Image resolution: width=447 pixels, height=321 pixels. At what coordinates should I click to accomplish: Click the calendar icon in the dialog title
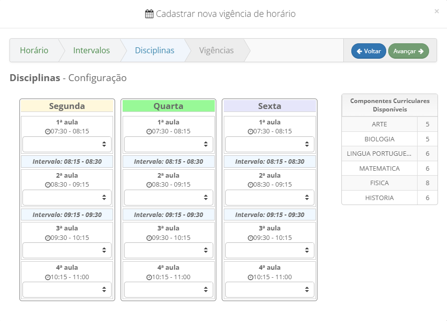[x=149, y=13]
